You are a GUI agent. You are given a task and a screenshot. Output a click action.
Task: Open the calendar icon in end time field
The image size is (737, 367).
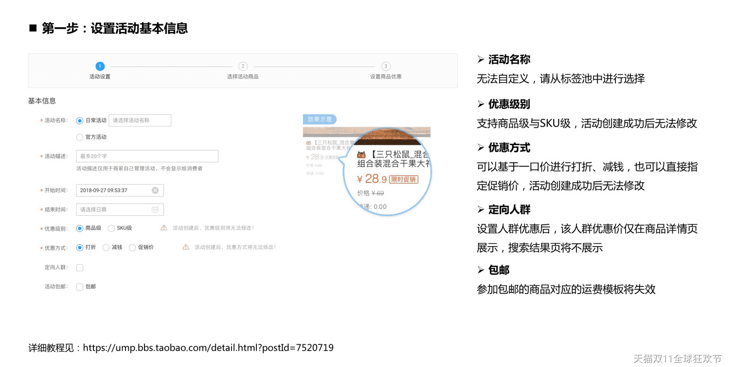pyautogui.click(x=155, y=210)
